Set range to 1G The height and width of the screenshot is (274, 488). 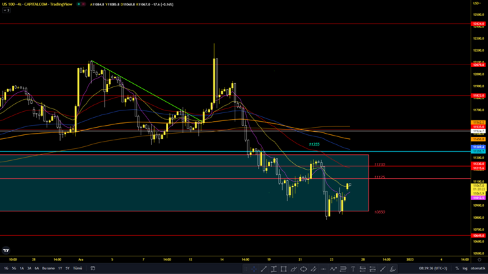click(6, 268)
